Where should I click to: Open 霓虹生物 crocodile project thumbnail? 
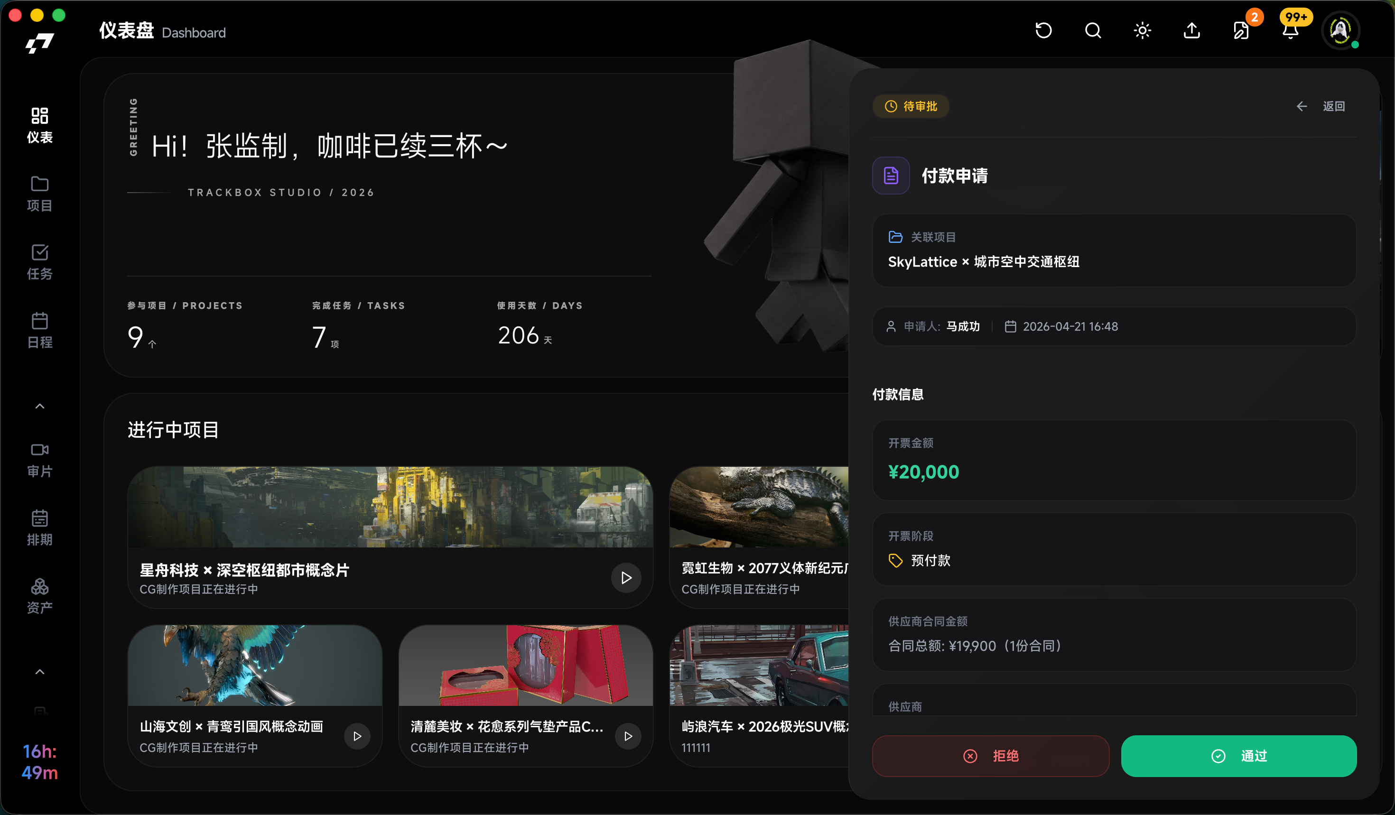pos(759,507)
